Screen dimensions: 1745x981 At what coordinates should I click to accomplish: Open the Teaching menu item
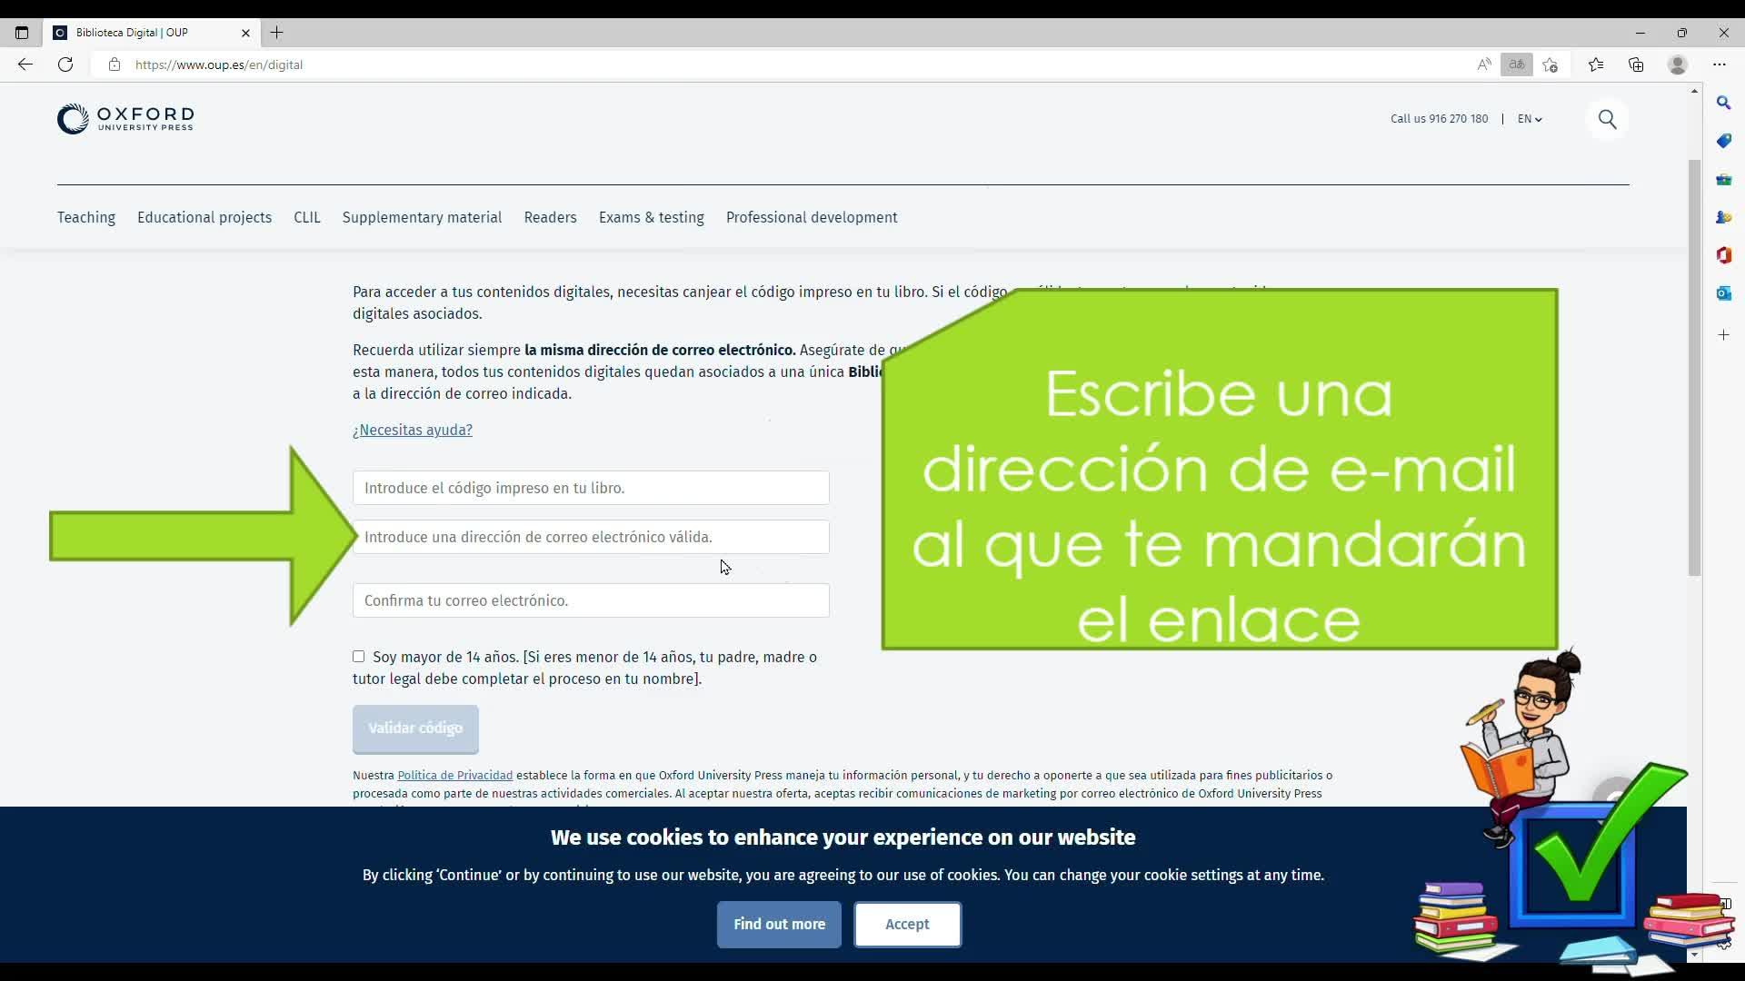[86, 218]
